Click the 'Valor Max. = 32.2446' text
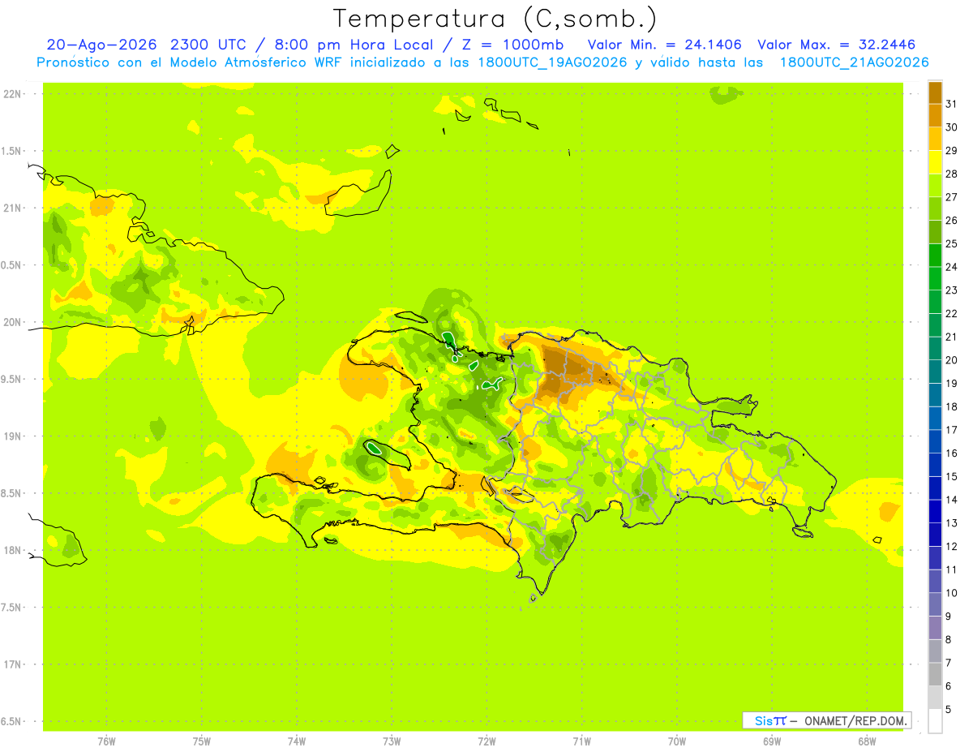The width and height of the screenshot is (973, 752). click(x=836, y=45)
